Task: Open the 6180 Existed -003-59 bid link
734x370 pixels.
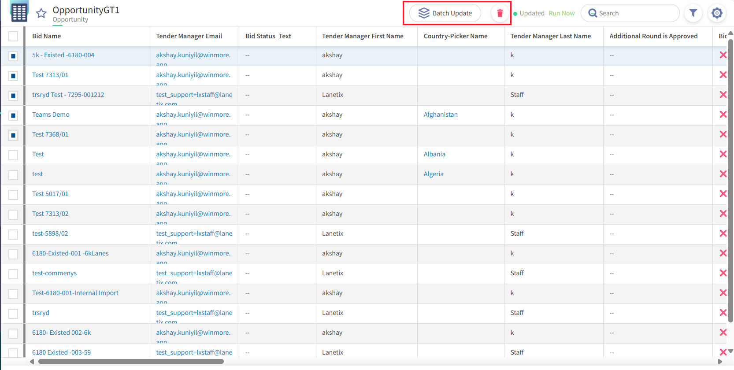Action: pyautogui.click(x=61, y=352)
